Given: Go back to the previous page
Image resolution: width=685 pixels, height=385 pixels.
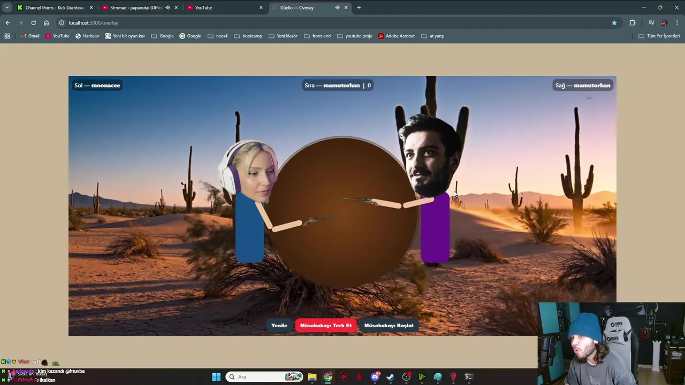Looking at the screenshot, I should pos(7,23).
